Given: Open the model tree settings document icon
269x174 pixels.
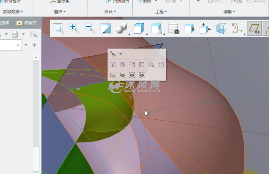Looking at the screenshot, I should (15, 34).
